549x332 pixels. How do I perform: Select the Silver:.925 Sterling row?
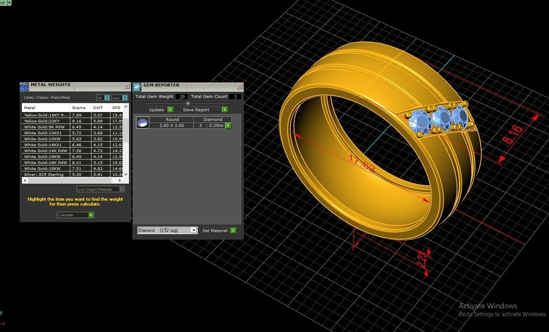click(72, 174)
